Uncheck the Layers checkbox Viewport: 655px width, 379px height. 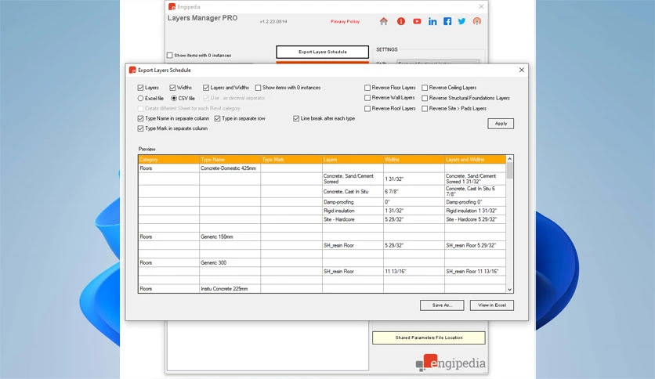(140, 88)
